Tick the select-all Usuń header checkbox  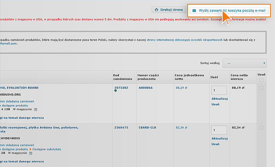click(x=261, y=80)
